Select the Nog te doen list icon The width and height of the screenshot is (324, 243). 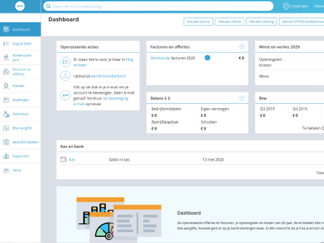6,43
